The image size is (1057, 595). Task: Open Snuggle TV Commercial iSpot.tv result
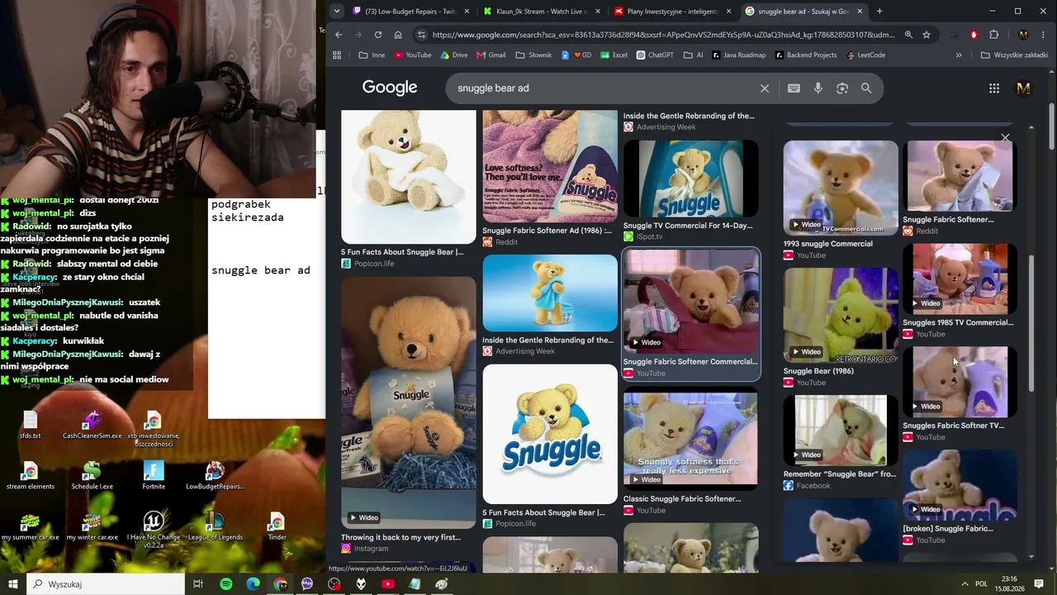point(690,178)
